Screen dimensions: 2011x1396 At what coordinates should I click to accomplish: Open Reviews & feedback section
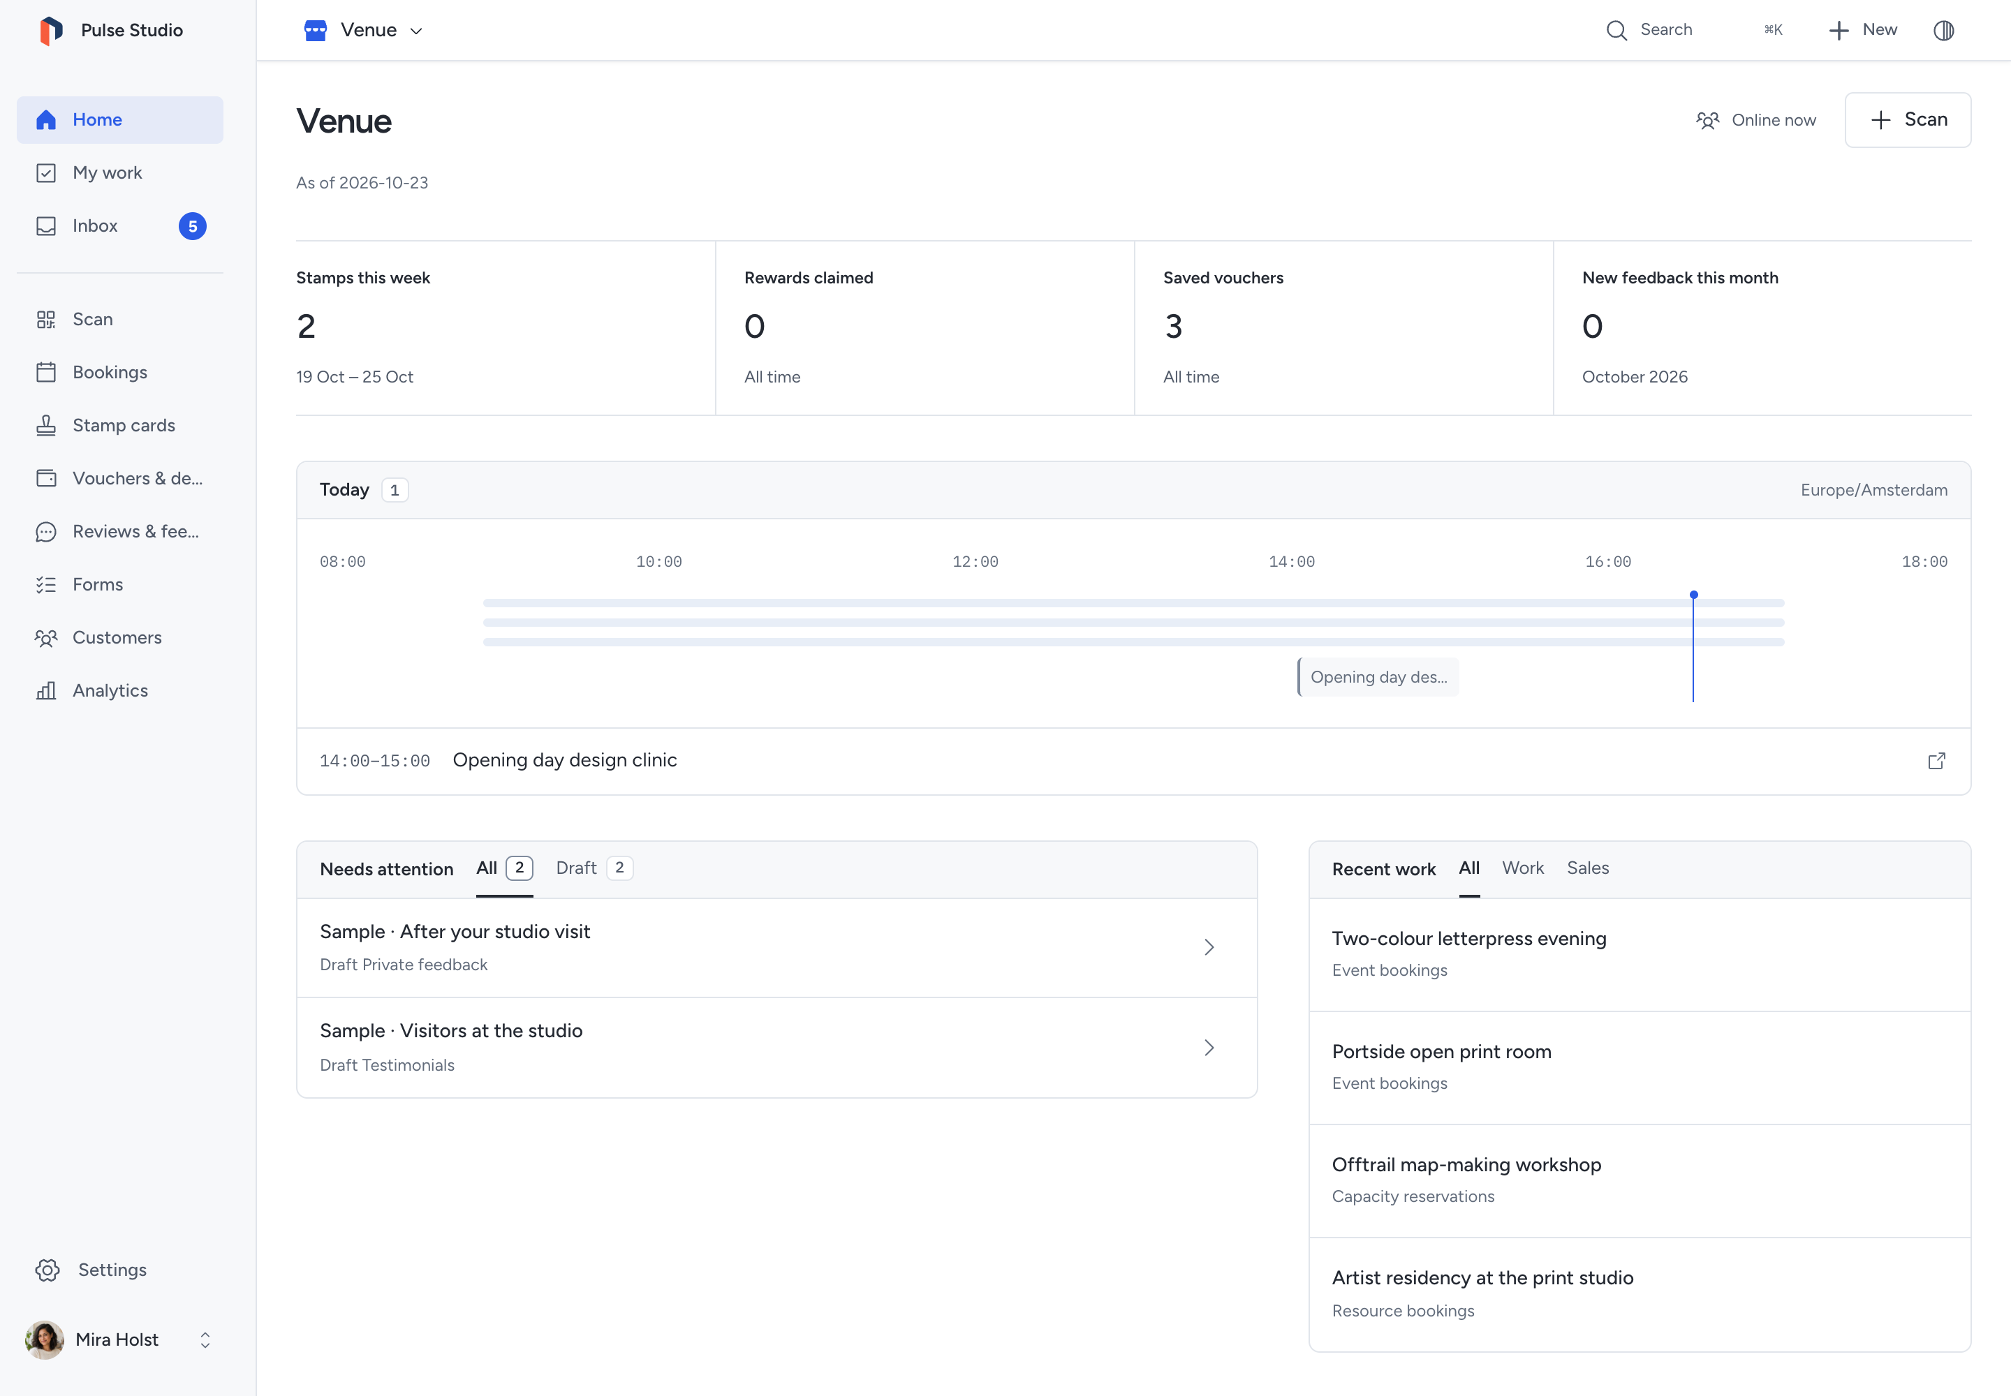click(120, 532)
